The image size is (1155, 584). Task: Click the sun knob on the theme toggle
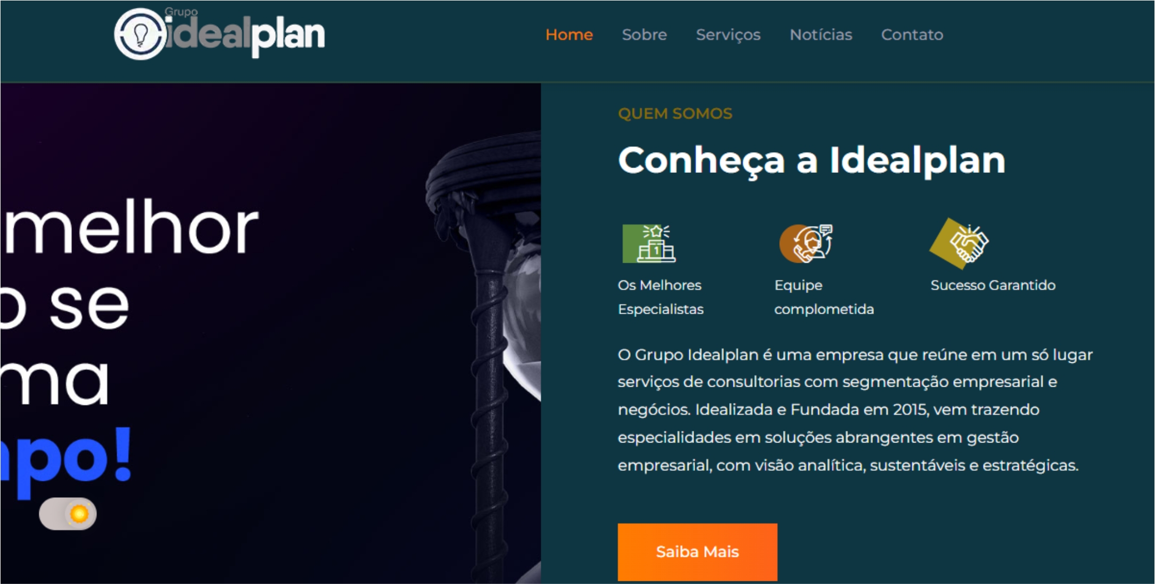(79, 514)
